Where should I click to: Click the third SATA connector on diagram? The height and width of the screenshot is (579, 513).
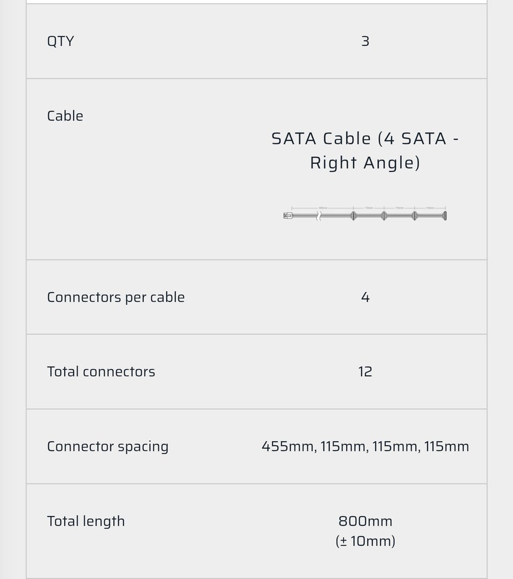(414, 216)
